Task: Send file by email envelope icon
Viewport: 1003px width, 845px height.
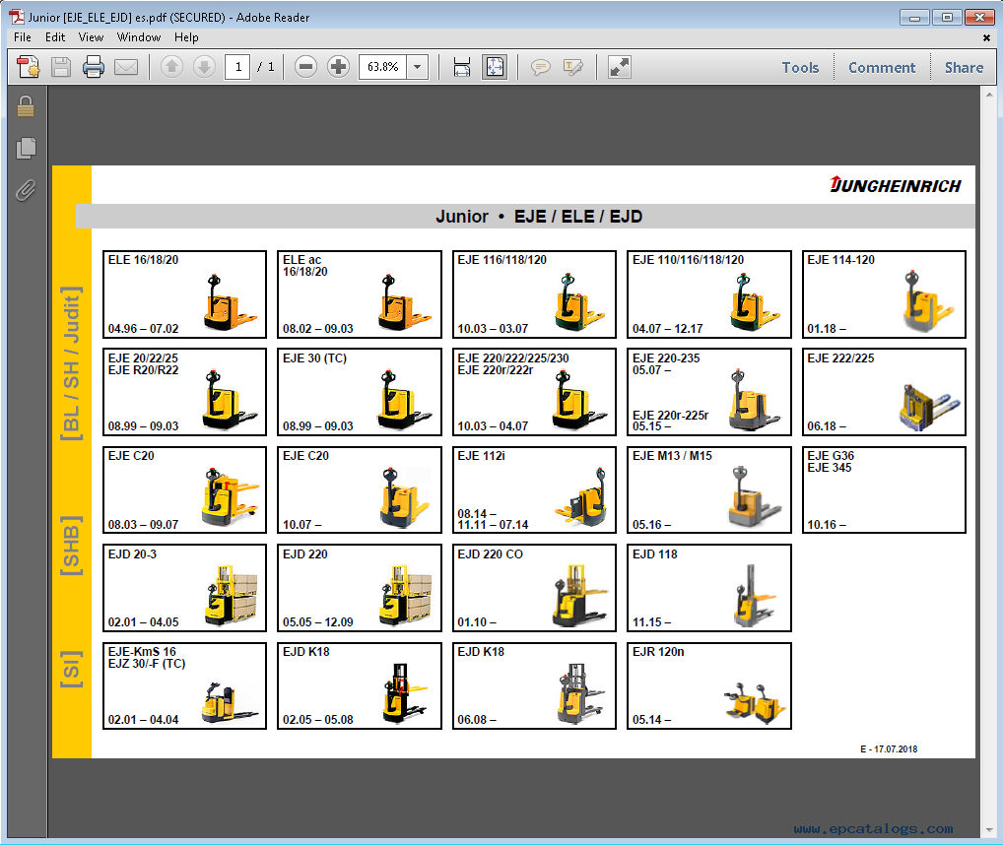Action: (126, 66)
